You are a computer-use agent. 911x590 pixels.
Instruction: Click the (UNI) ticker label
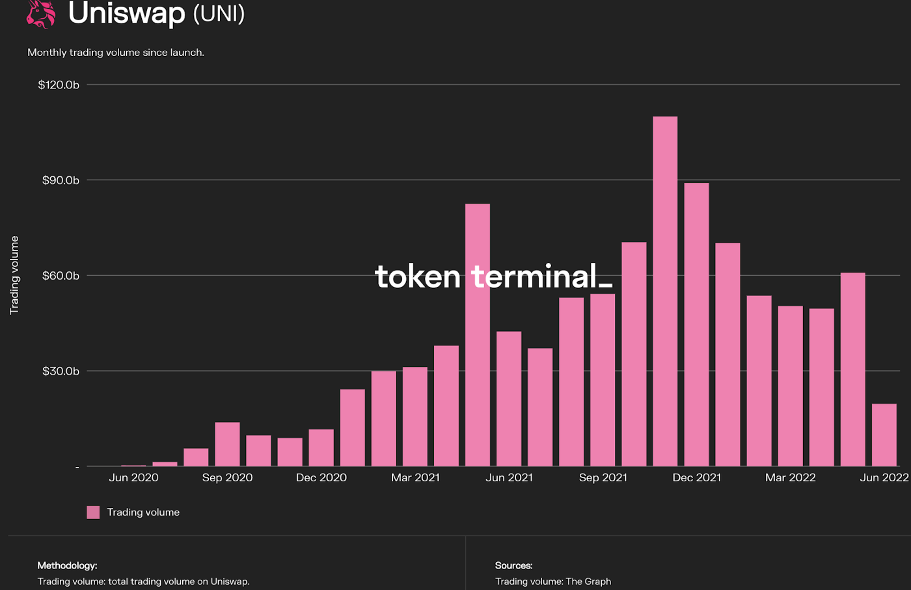pos(219,13)
